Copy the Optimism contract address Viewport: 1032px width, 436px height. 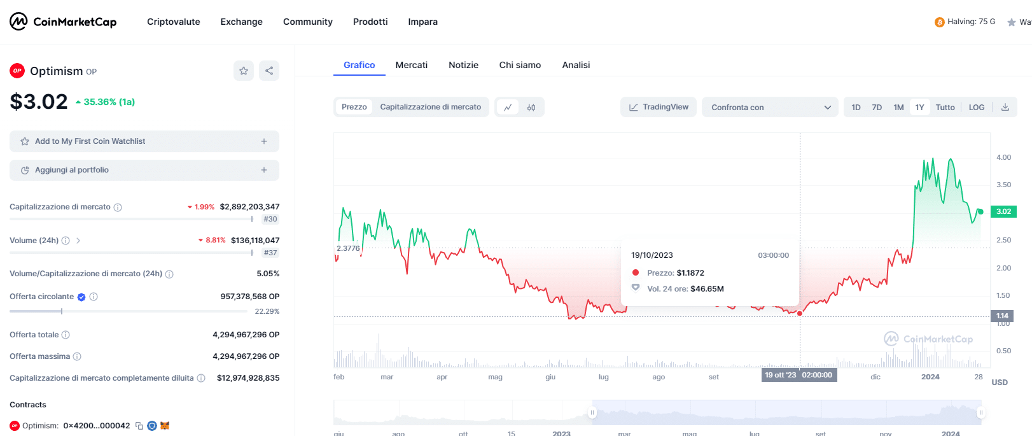click(x=139, y=426)
